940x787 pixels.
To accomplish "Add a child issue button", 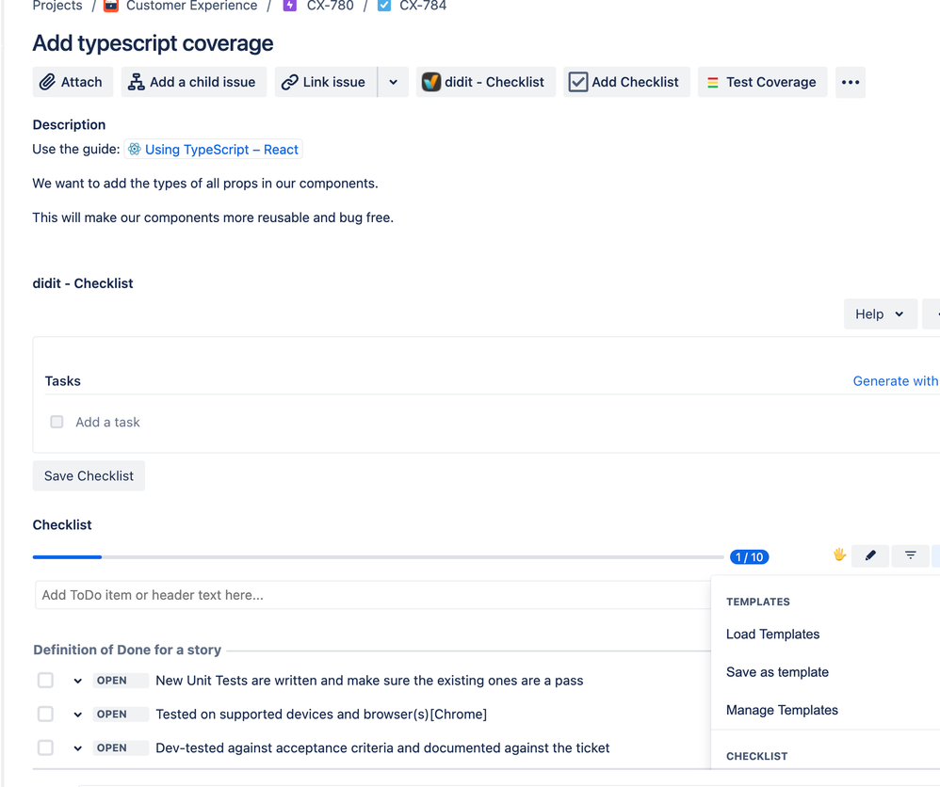I will (194, 82).
